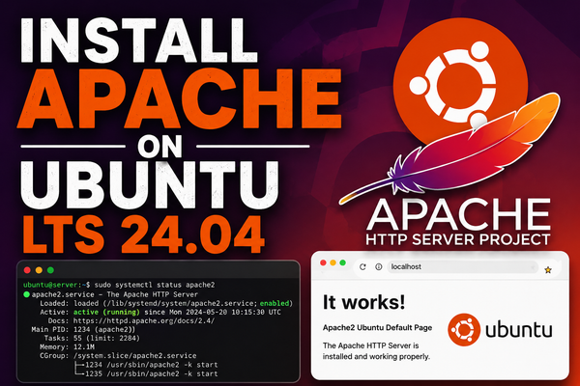Maximize the terminal with green dot

pos(50,270)
